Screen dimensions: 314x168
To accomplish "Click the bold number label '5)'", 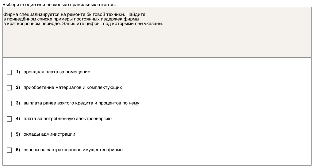I will (18, 134).
